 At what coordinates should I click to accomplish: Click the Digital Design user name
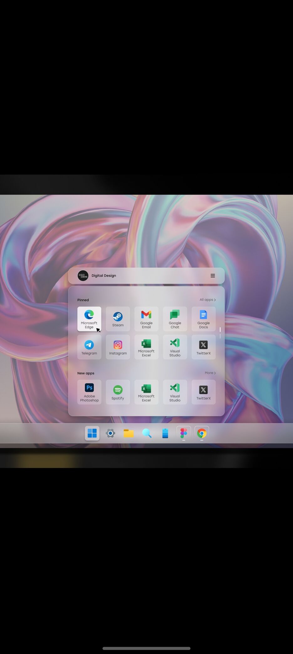104,276
